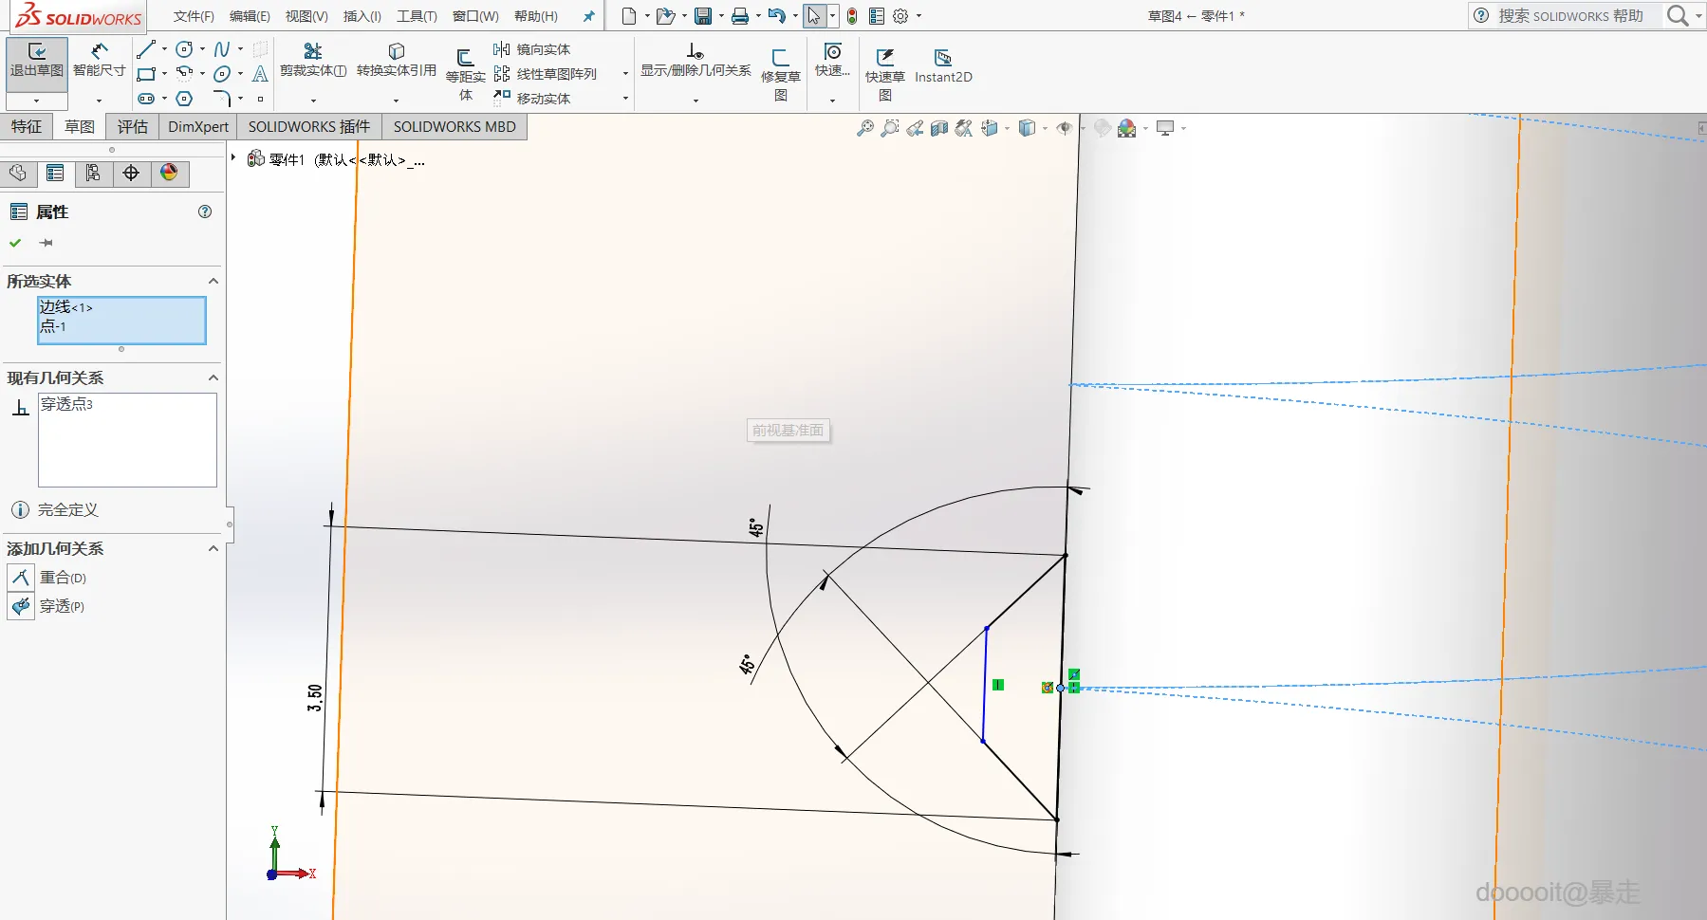This screenshot has height=920, width=1707.
Task: Open the Section View icon in view toolbar
Action: pos(938,128)
